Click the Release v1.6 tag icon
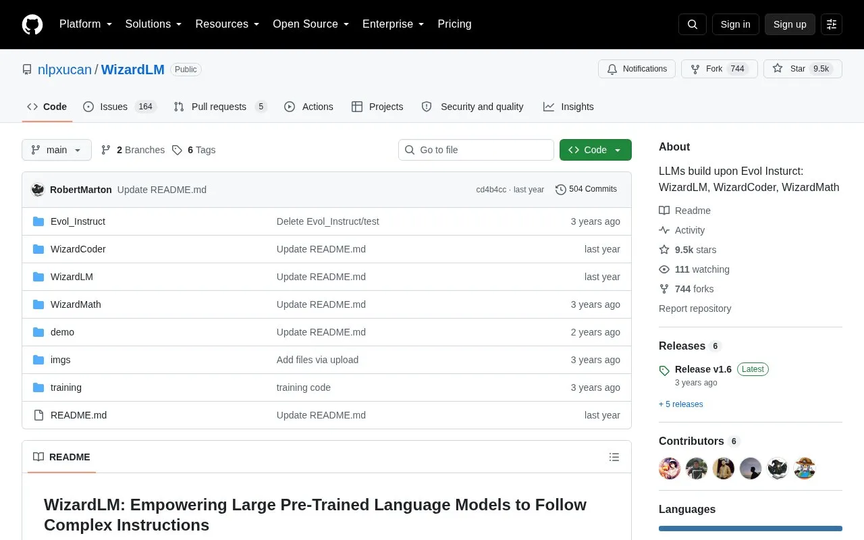Image resolution: width=864 pixels, height=540 pixels. tap(664, 371)
